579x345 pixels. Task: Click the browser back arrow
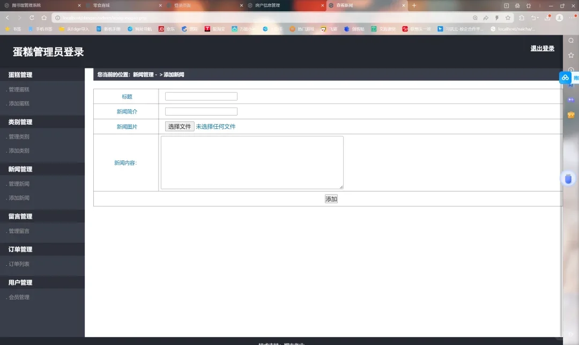click(x=7, y=17)
